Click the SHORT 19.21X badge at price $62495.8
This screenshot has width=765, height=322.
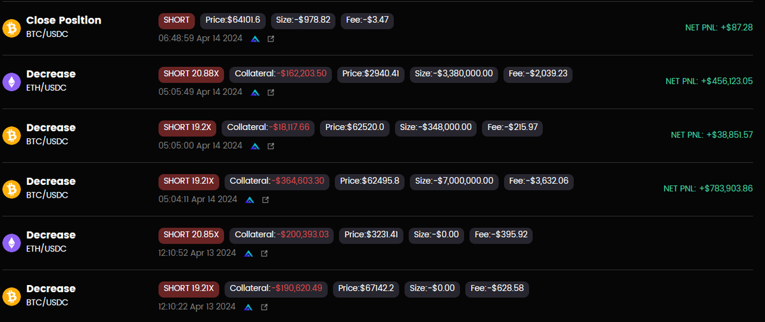[x=189, y=181]
